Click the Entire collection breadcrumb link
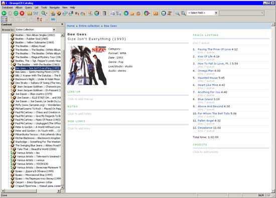 [89, 26]
